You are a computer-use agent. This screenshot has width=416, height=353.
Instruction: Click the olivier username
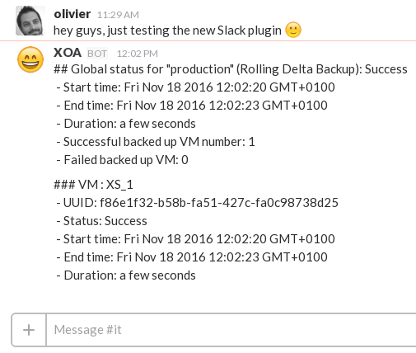[72, 14]
